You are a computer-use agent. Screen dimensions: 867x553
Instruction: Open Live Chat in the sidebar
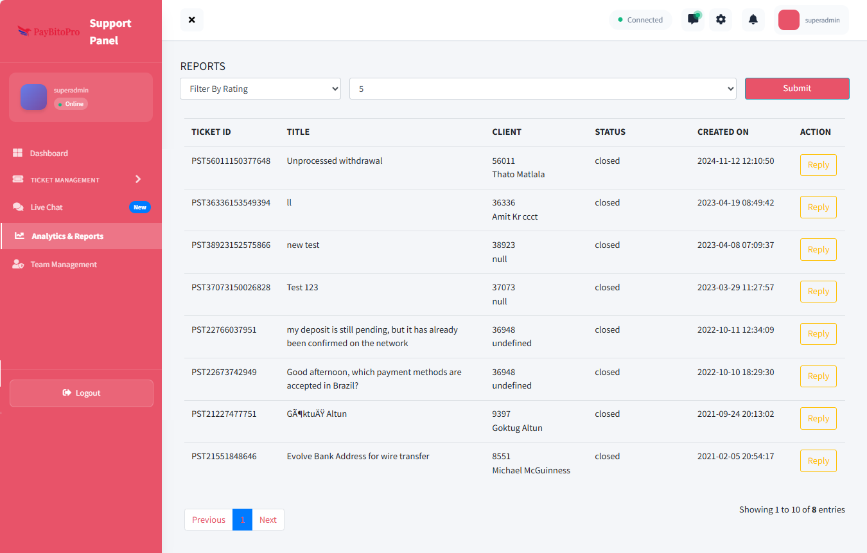click(47, 207)
